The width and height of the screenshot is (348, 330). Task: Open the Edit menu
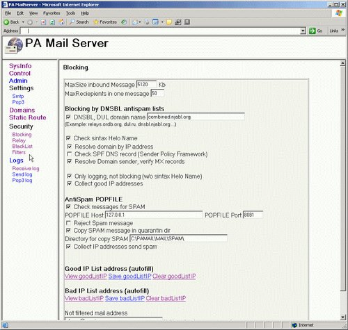coord(20,13)
